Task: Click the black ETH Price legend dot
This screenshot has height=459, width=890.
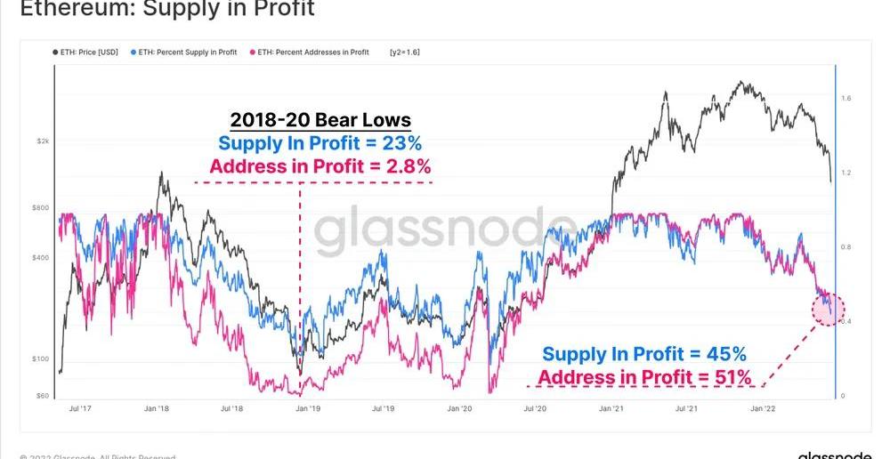Action: click(55, 52)
